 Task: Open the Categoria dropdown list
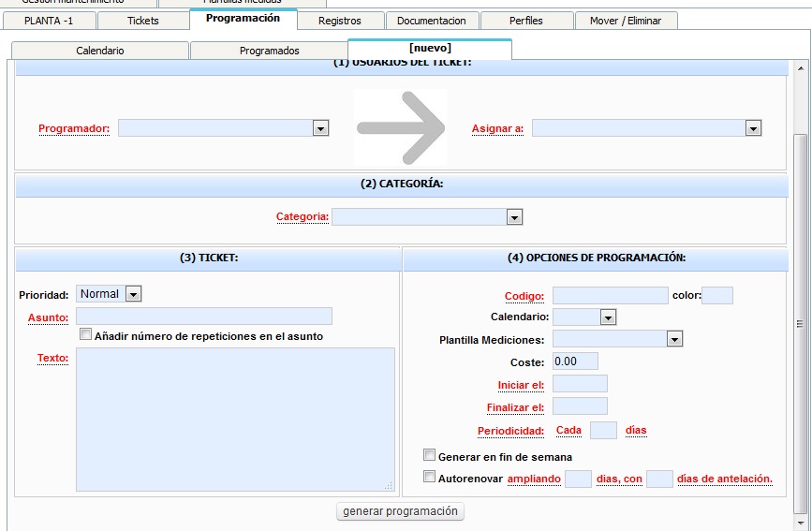(x=514, y=217)
